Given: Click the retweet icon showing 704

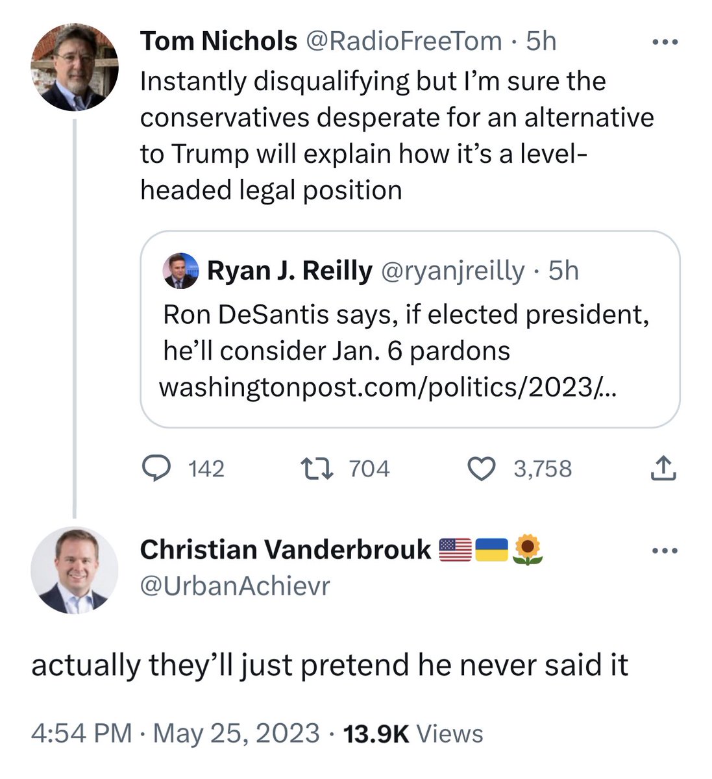Looking at the screenshot, I should pyautogui.click(x=317, y=469).
